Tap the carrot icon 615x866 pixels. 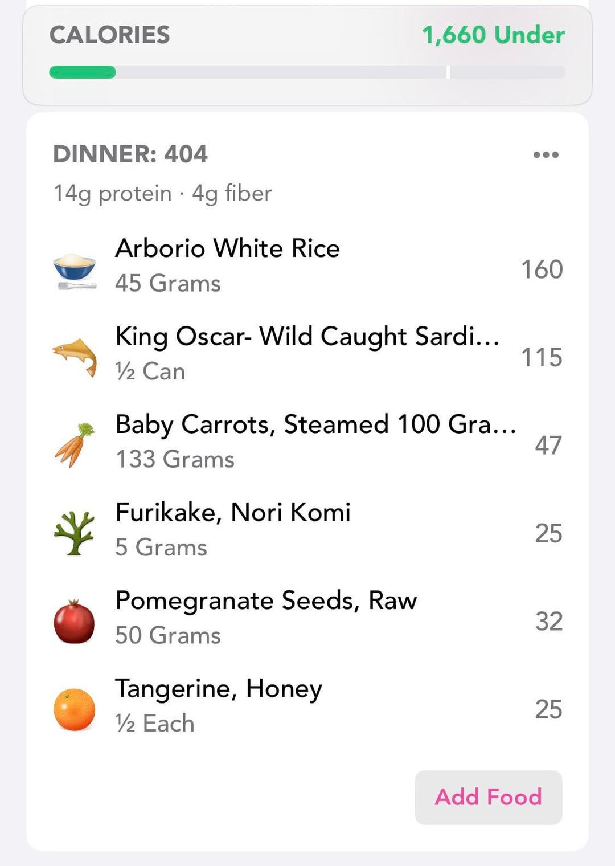(x=75, y=444)
